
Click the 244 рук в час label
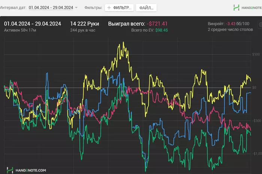coord(83,30)
